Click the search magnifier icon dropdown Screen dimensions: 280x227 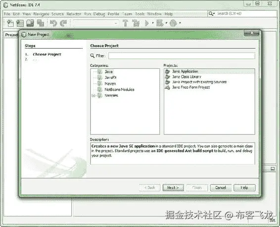tap(212, 13)
